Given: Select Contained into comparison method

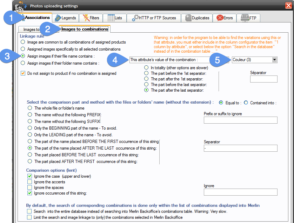Looking at the screenshot, I should point(246,103).
